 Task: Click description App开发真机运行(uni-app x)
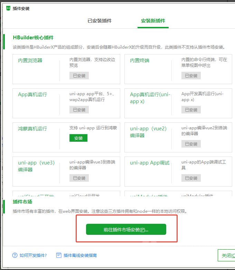(x=203, y=97)
